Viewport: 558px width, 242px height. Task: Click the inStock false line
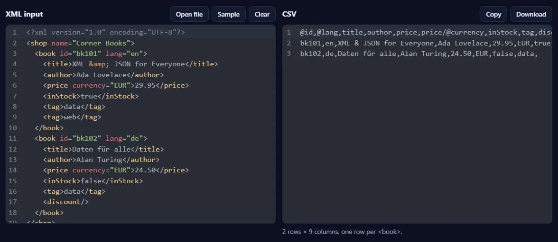pyautogui.click(x=93, y=181)
